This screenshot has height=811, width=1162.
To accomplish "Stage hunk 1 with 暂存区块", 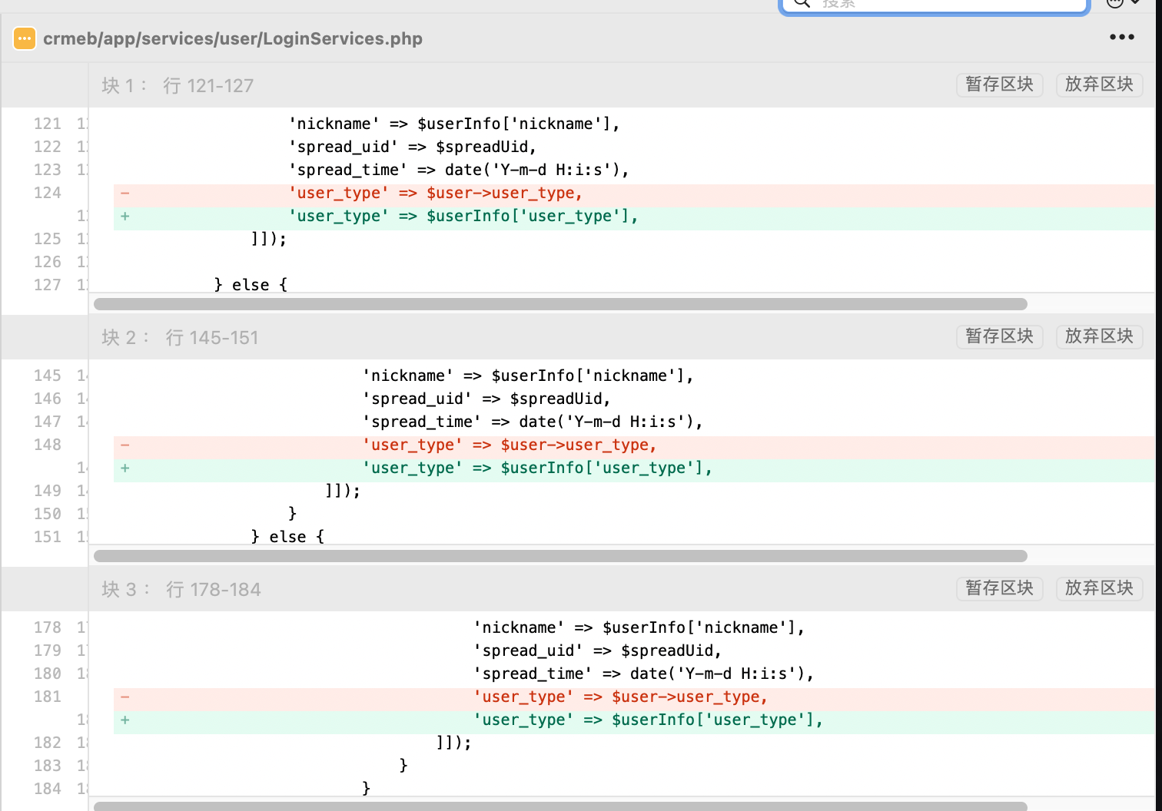I will point(999,84).
